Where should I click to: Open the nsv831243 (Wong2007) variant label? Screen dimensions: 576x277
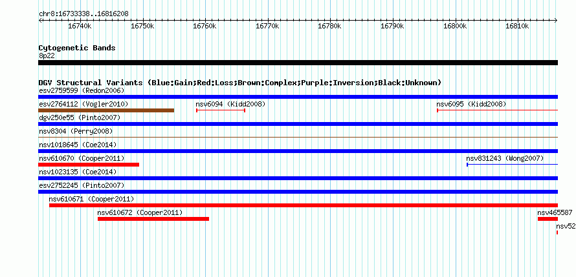pyautogui.click(x=505, y=158)
